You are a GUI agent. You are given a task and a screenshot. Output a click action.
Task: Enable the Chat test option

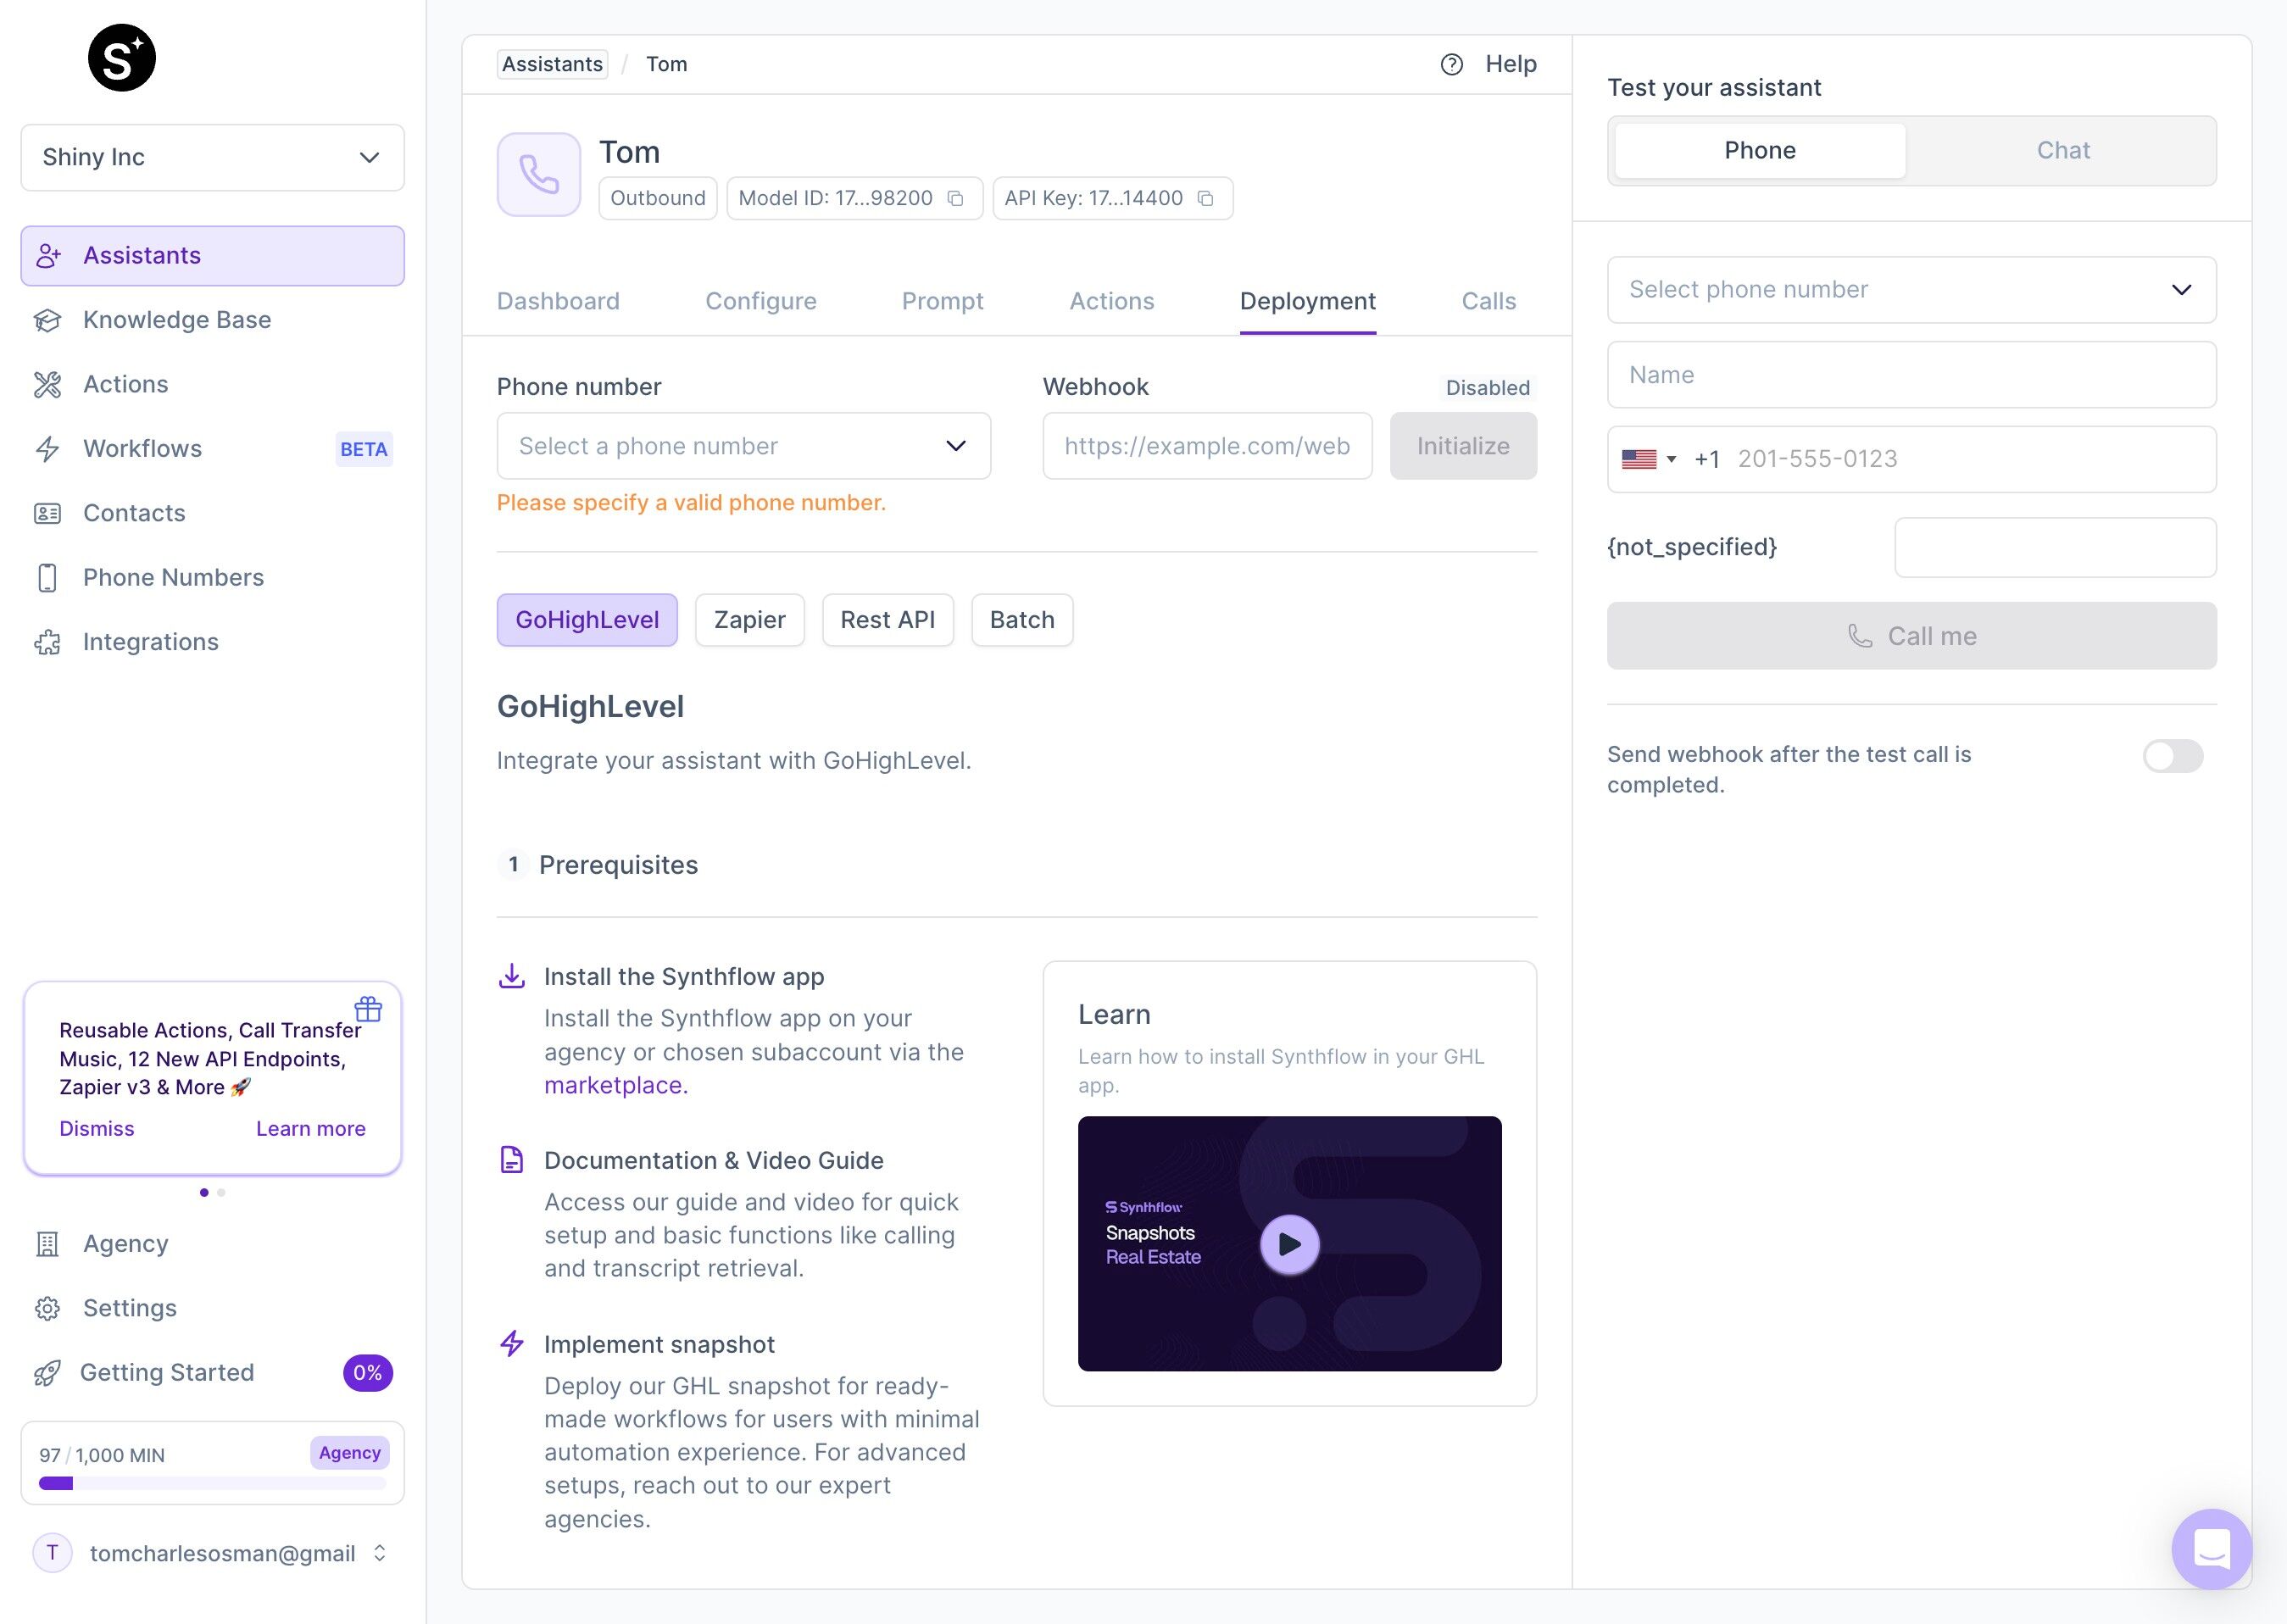click(x=2062, y=149)
